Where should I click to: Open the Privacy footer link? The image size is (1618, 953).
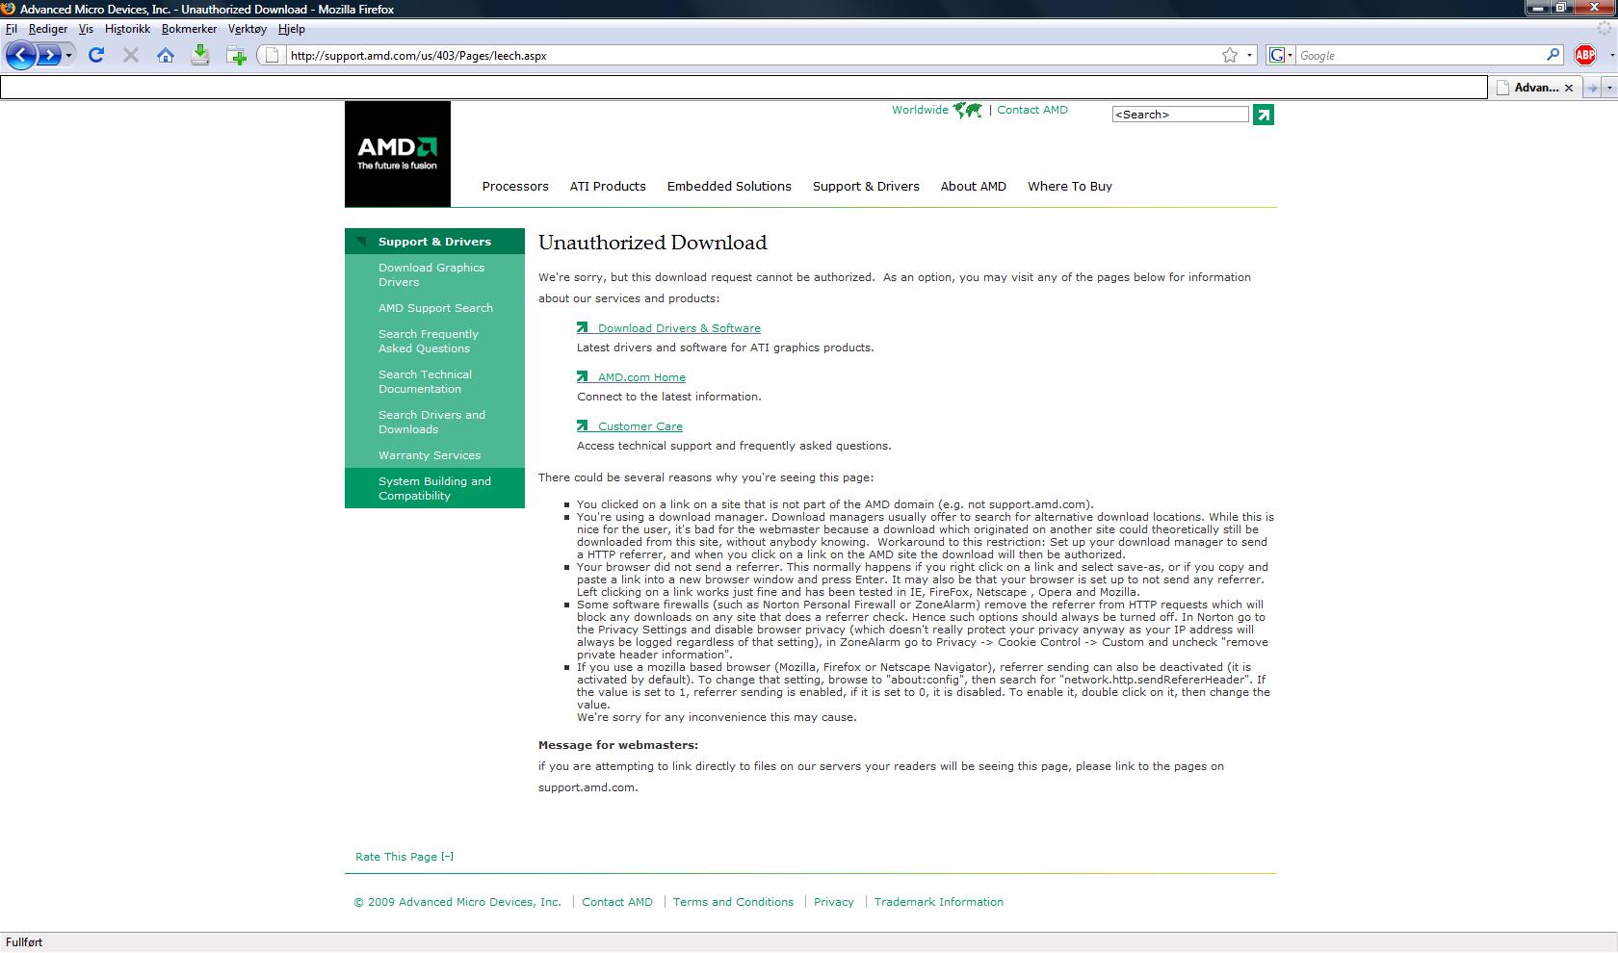click(834, 902)
